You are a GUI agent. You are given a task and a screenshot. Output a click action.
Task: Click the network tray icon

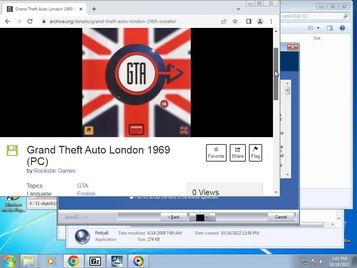[305, 261]
